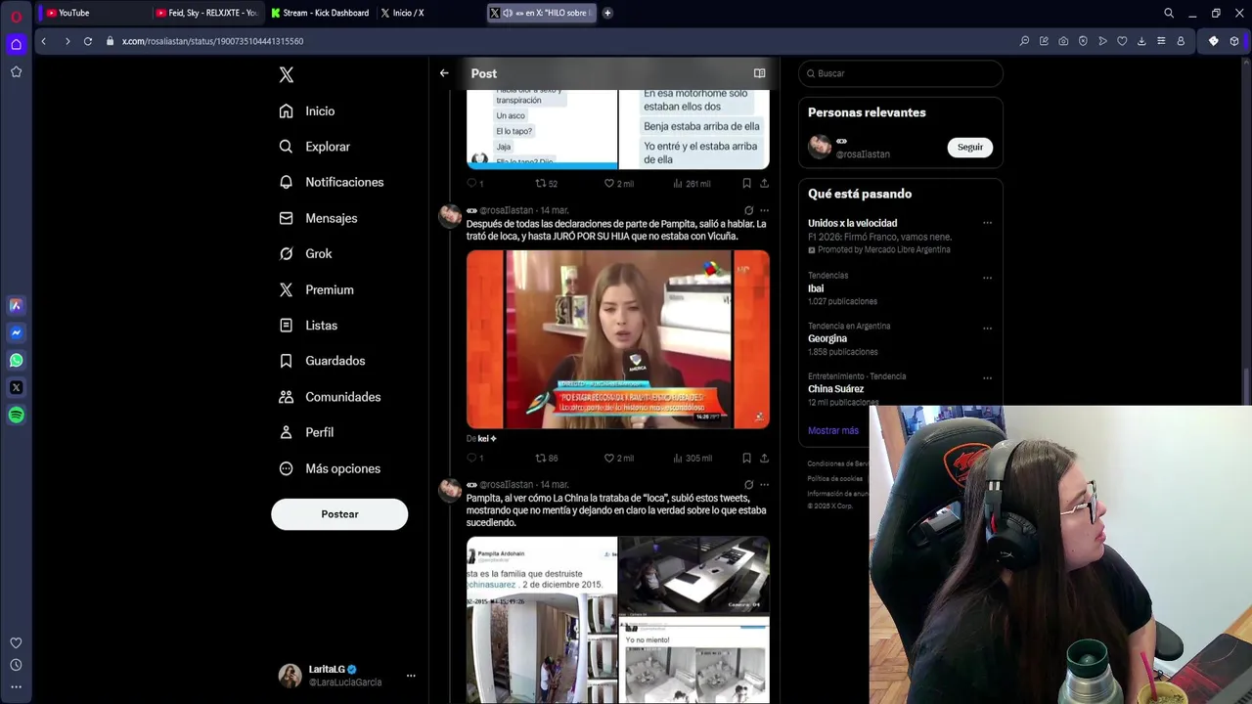The width and height of the screenshot is (1252, 704).
Task: Switch to Feid, Sky - RELXJXTE tab
Action: point(206,13)
